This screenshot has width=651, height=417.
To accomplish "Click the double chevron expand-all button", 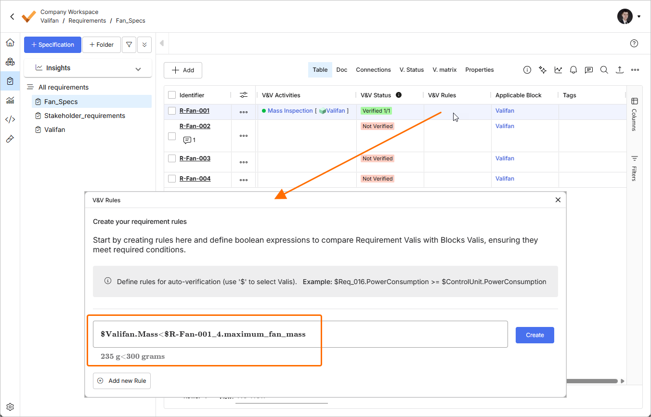I will (144, 45).
